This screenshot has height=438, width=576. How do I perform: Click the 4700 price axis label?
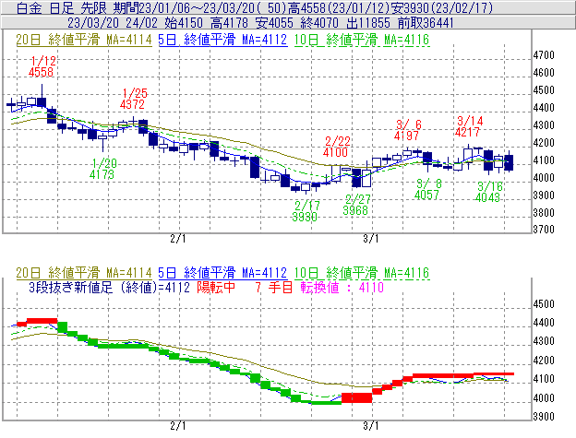tap(544, 55)
